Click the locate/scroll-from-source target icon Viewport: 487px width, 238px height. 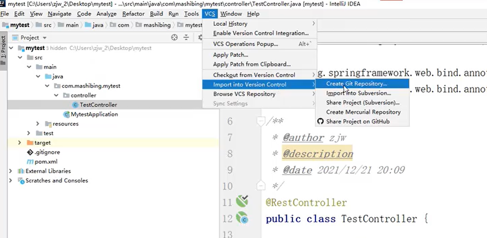coord(175,37)
